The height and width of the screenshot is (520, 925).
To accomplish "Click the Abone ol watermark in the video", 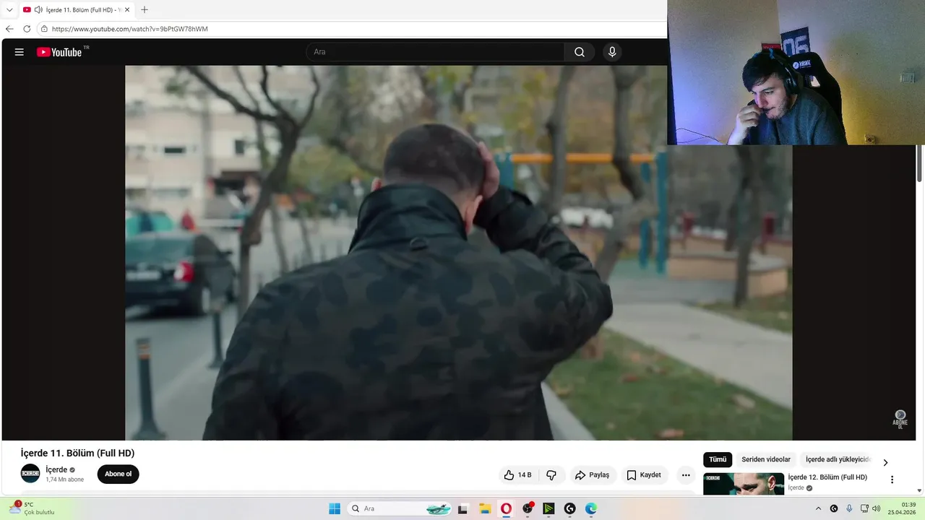I will click(900, 419).
